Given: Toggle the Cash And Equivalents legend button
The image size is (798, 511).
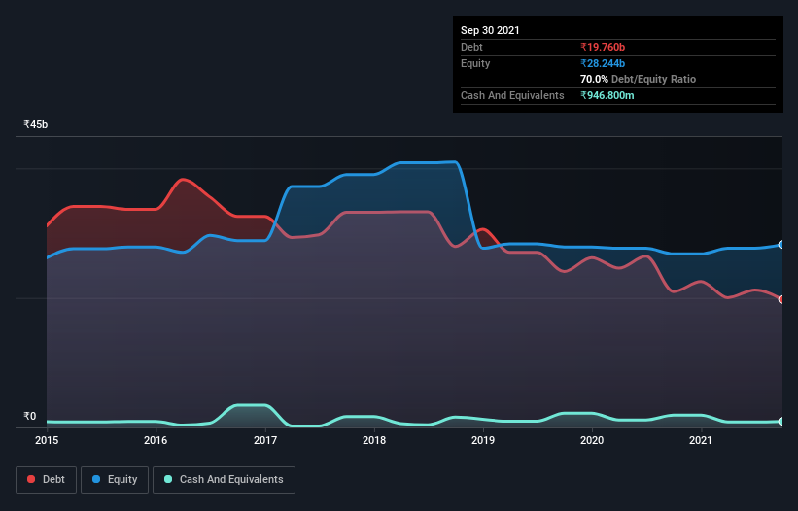Looking at the screenshot, I should pos(224,480).
